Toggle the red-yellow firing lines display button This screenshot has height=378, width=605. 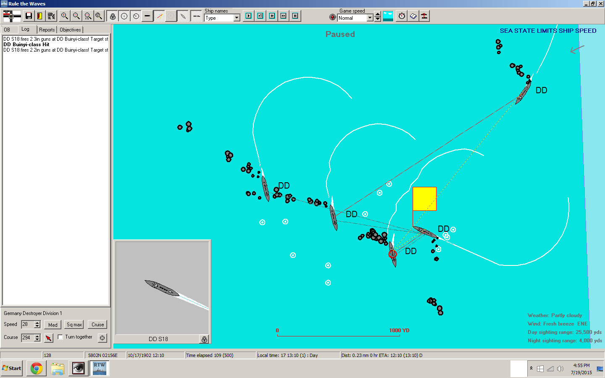pos(159,16)
